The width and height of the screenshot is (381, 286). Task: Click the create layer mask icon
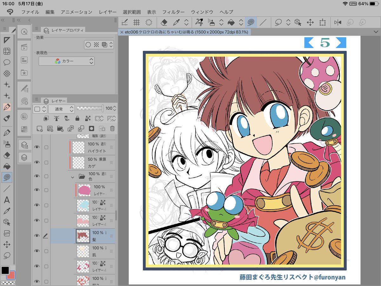[91, 128]
